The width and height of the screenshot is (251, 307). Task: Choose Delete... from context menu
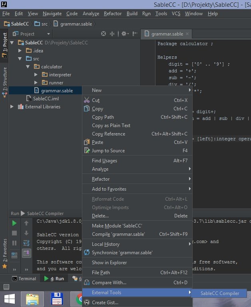pyautogui.click(x=137, y=216)
